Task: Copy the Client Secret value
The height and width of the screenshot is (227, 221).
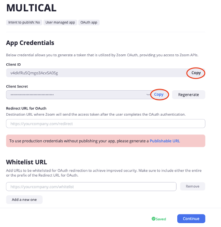Action: click(159, 95)
